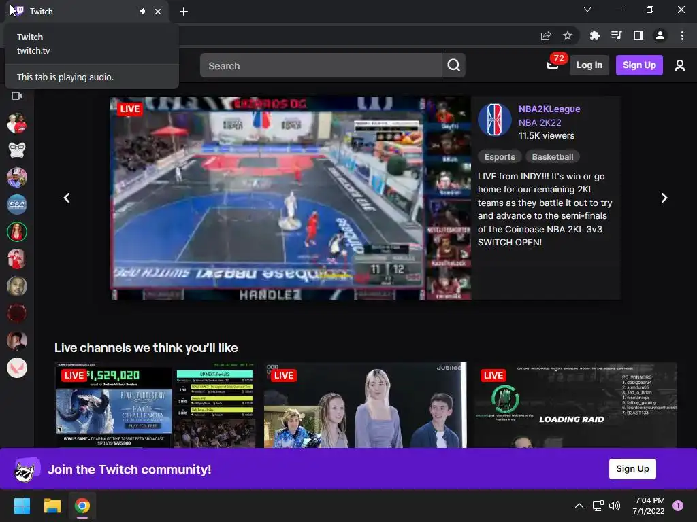697x522 pixels.
Task: Open the Final Fantasy charity marathon live thumbnail
Action: point(155,405)
